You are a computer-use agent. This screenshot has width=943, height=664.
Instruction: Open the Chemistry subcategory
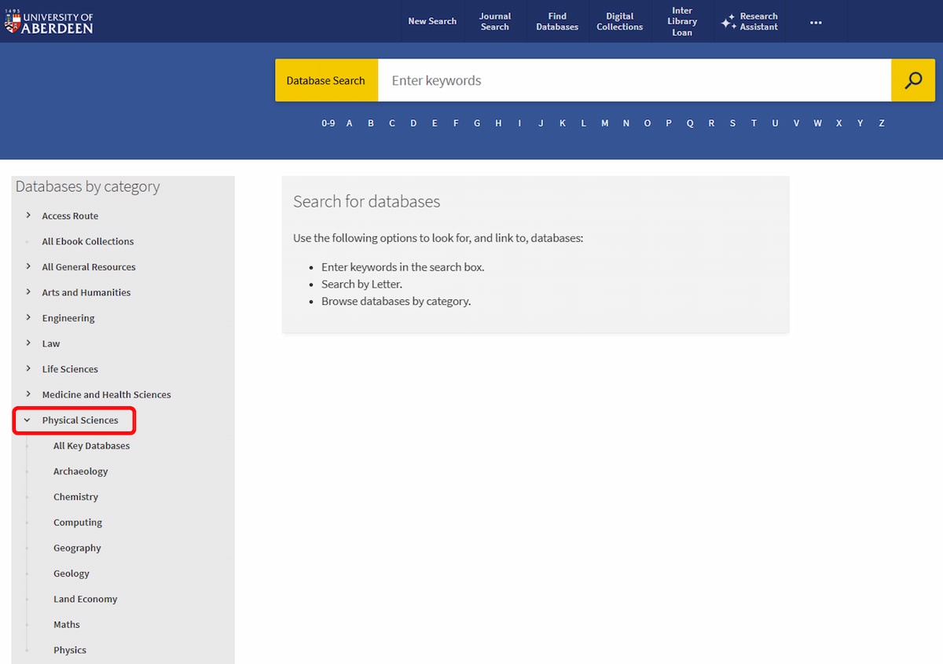click(75, 497)
